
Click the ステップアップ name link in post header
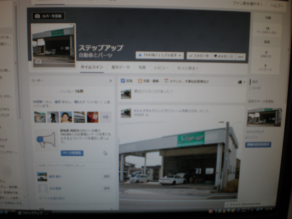coord(144,111)
